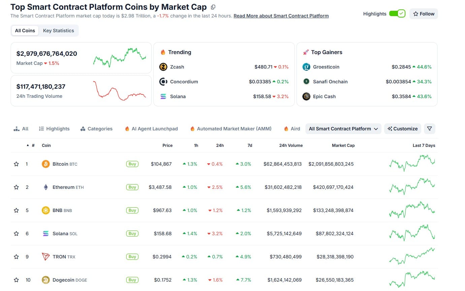Open the filter funnel icon

click(429, 128)
